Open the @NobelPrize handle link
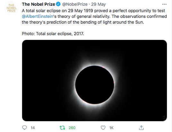Screen dimensions: 172x132 tap(75, 4)
